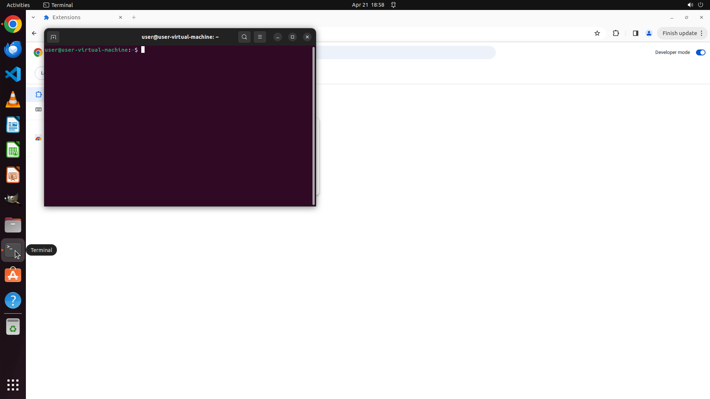Click the terminal scrollbar
Image resolution: width=710 pixels, height=399 pixels.
(x=314, y=126)
